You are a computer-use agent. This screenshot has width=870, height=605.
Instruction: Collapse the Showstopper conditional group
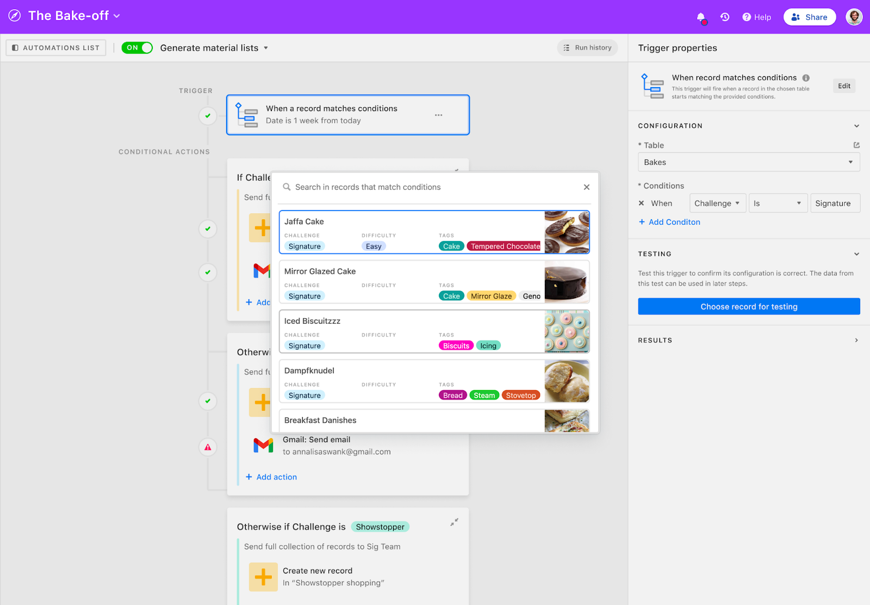click(x=454, y=522)
